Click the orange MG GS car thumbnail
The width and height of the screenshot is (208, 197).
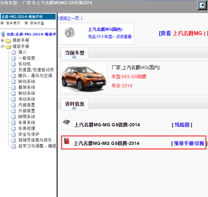[x=84, y=77]
